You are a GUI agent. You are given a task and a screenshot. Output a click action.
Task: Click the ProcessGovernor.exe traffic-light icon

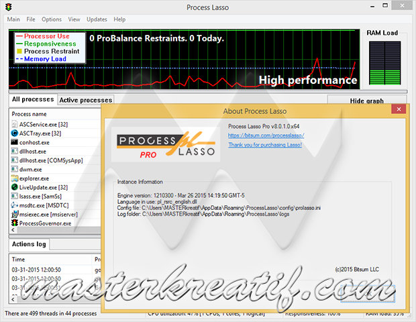coord(14,223)
